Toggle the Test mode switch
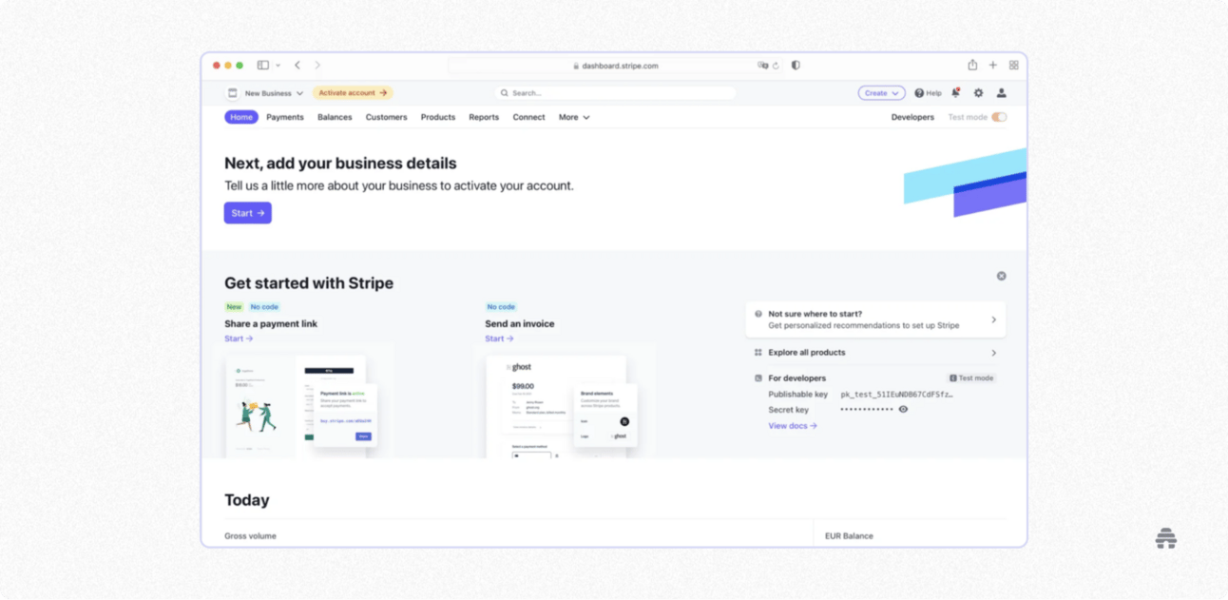The image size is (1228, 600). click(x=999, y=117)
